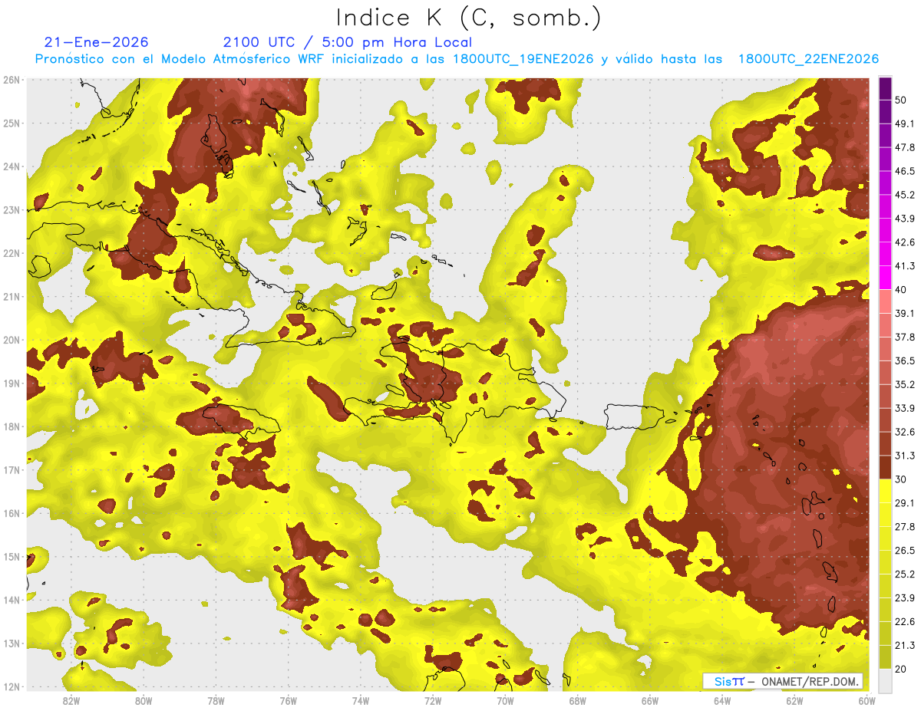Select the date label "21-Ene-2026"

pos(97,42)
